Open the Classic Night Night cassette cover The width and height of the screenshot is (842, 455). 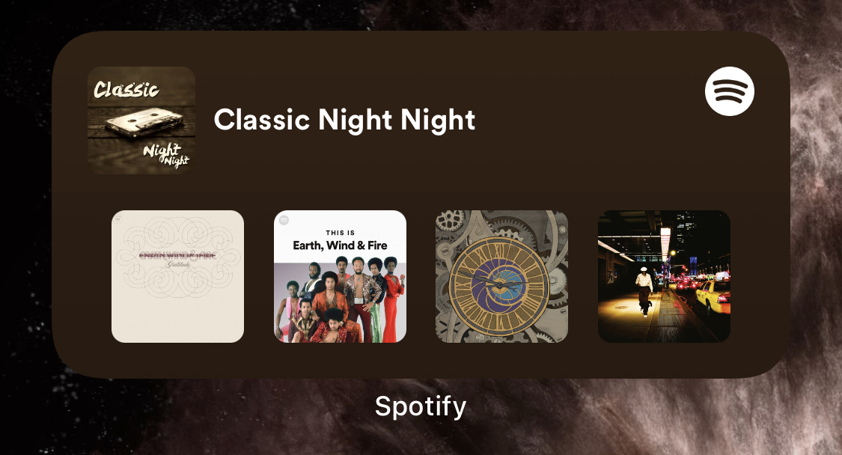pos(141,120)
